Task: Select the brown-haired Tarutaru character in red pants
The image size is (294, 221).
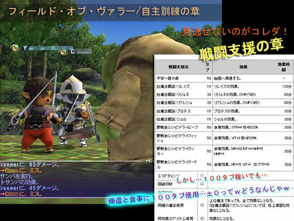Action: pos(37,114)
